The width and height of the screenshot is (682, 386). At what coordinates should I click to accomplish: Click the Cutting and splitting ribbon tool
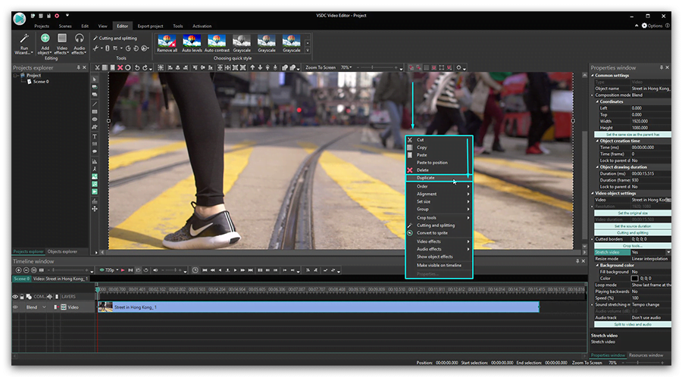[115, 38]
